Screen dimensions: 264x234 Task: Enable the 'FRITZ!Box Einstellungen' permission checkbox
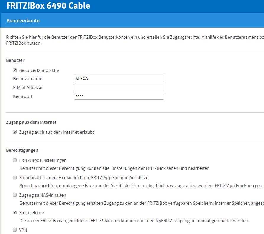(x=15, y=160)
